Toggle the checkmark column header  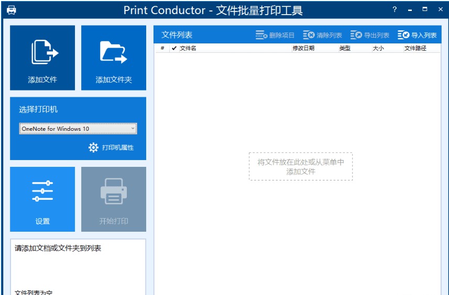coord(174,48)
